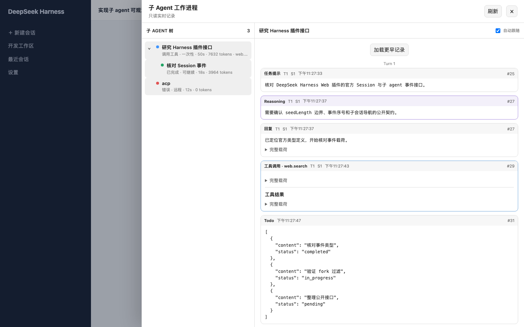The width and height of the screenshot is (524, 327).
Task: Open 最近会话 in the sidebar
Action: 18,59
